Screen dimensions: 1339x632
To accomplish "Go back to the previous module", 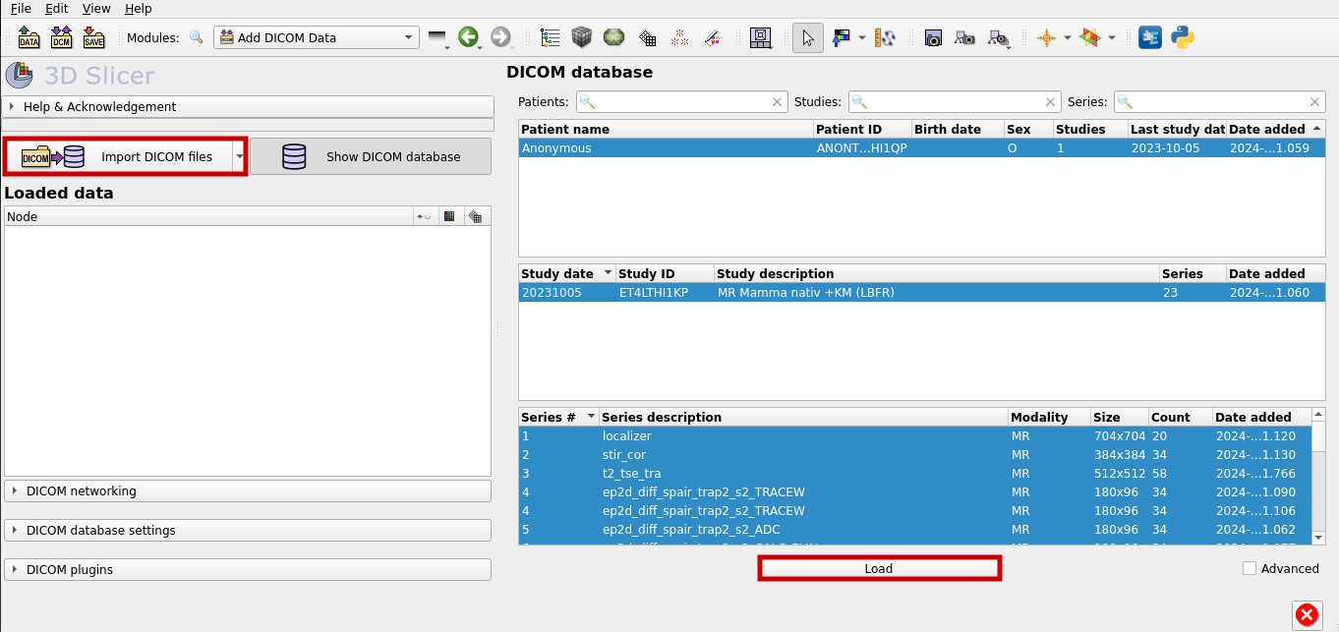I will [x=470, y=37].
